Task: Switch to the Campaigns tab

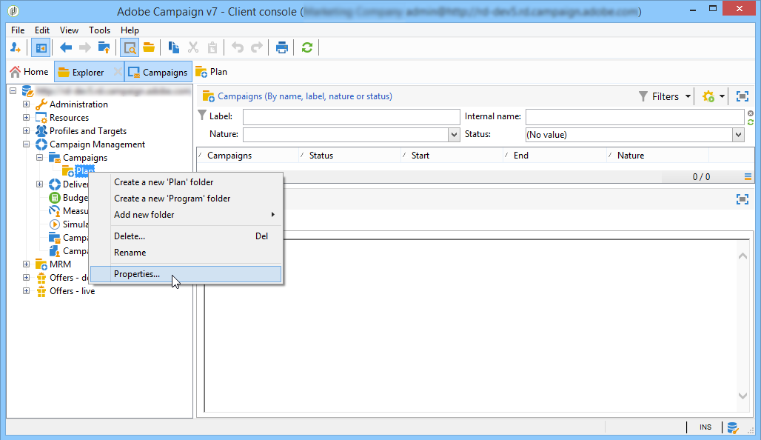Action: 158,72
